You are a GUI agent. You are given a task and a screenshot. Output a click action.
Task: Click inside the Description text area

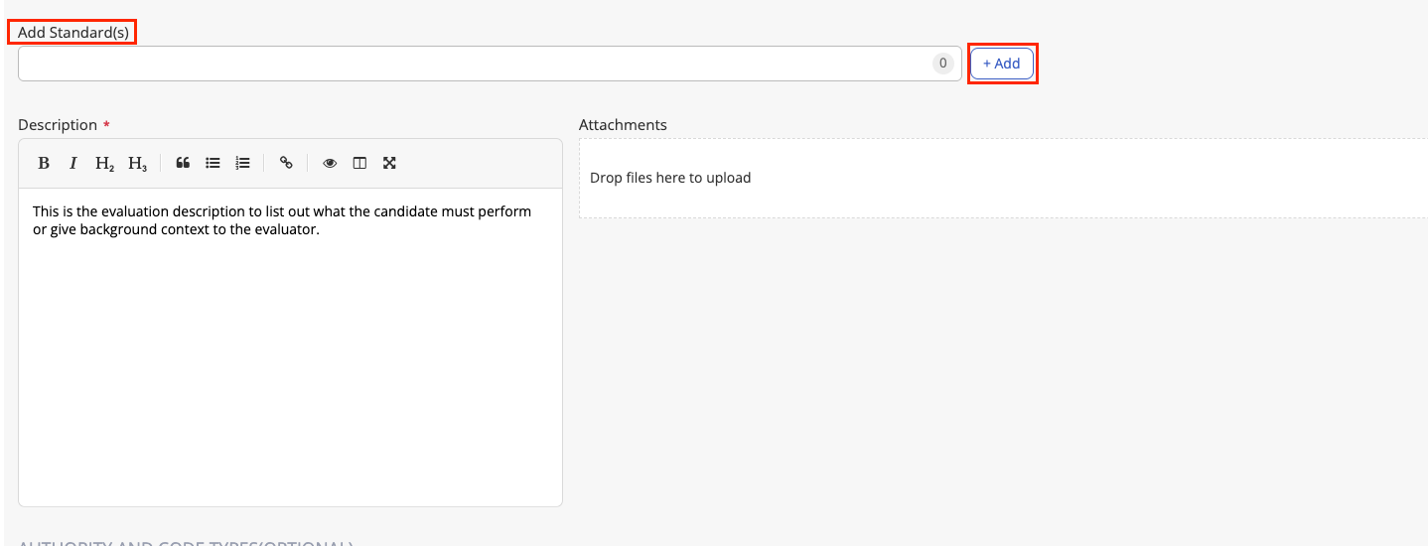[x=290, y=347]
